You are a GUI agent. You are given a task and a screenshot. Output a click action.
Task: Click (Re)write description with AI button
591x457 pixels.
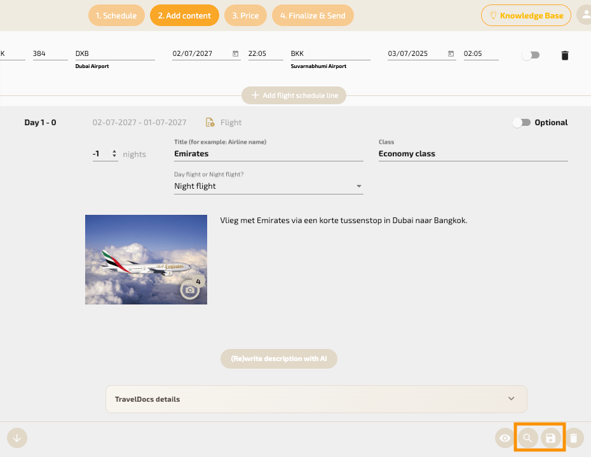[279, 358]
